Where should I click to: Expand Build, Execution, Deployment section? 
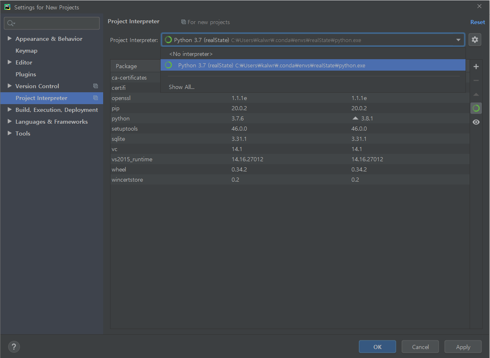(x=10, y=110)
